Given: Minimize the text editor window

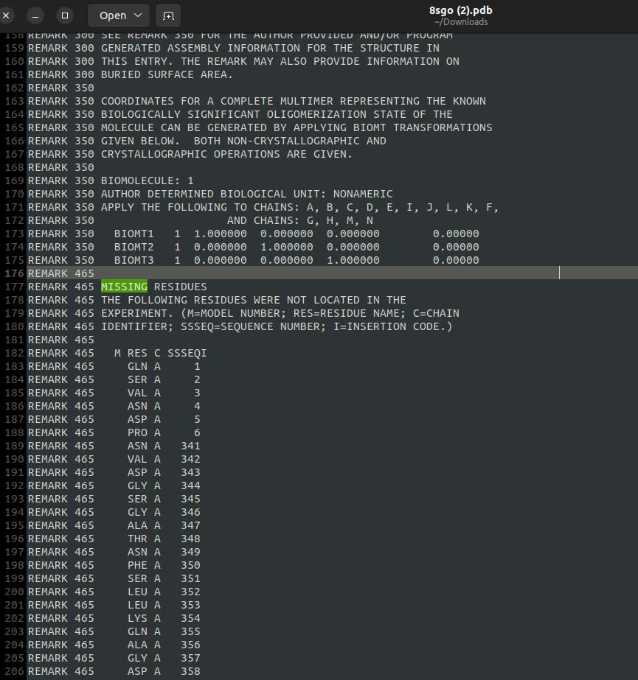Looking at the screenshot, I should pyautogui.click(x=37, y=15).
